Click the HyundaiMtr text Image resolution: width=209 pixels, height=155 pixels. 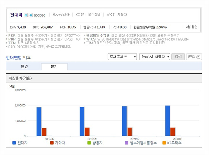click(x=61, y=15)
